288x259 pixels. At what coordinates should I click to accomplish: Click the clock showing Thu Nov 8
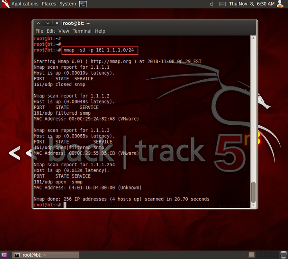coord(252,4)
